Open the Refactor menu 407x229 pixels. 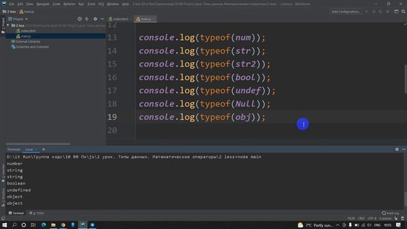[x=69, y=4]
